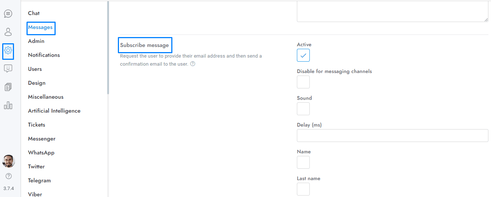Enable the Sound checkbox
The height and width of the screenshot is (197, 491).
pyautogui.click(x=303, y=109)
